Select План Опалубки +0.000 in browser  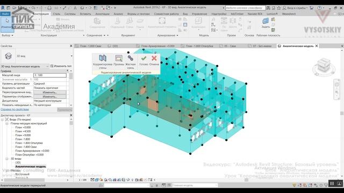(30, 155)
